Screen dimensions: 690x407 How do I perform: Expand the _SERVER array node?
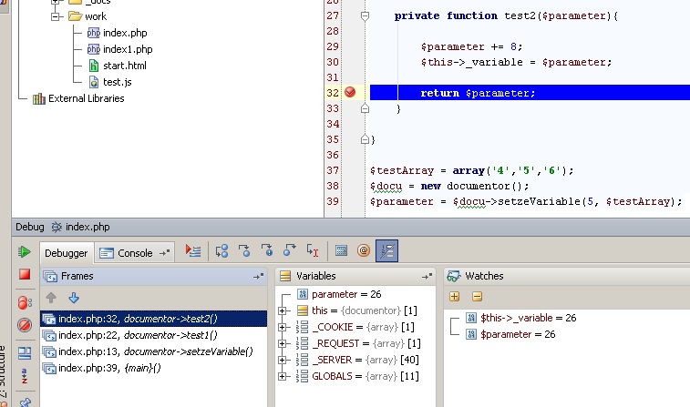(x=283, y=360)
